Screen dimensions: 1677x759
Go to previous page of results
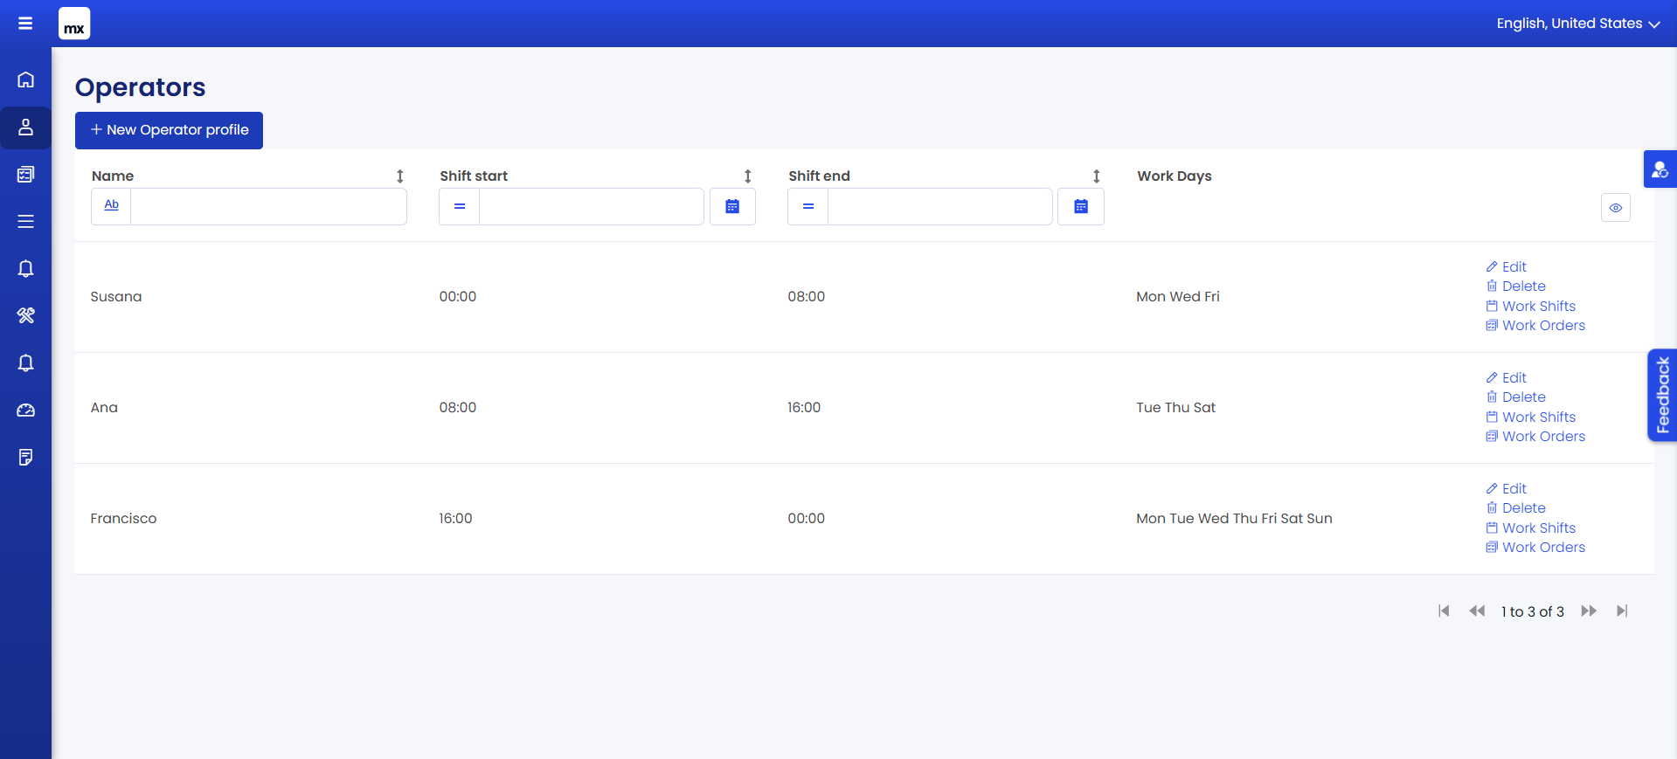pyautogui.click(x=1477, y=611)
